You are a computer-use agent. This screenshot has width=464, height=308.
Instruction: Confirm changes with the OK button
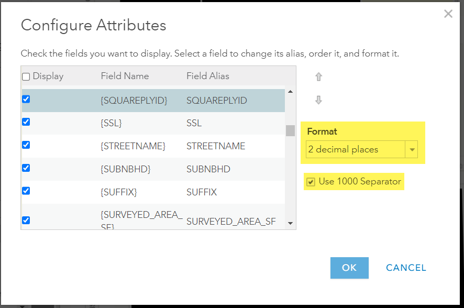(349, 268)
